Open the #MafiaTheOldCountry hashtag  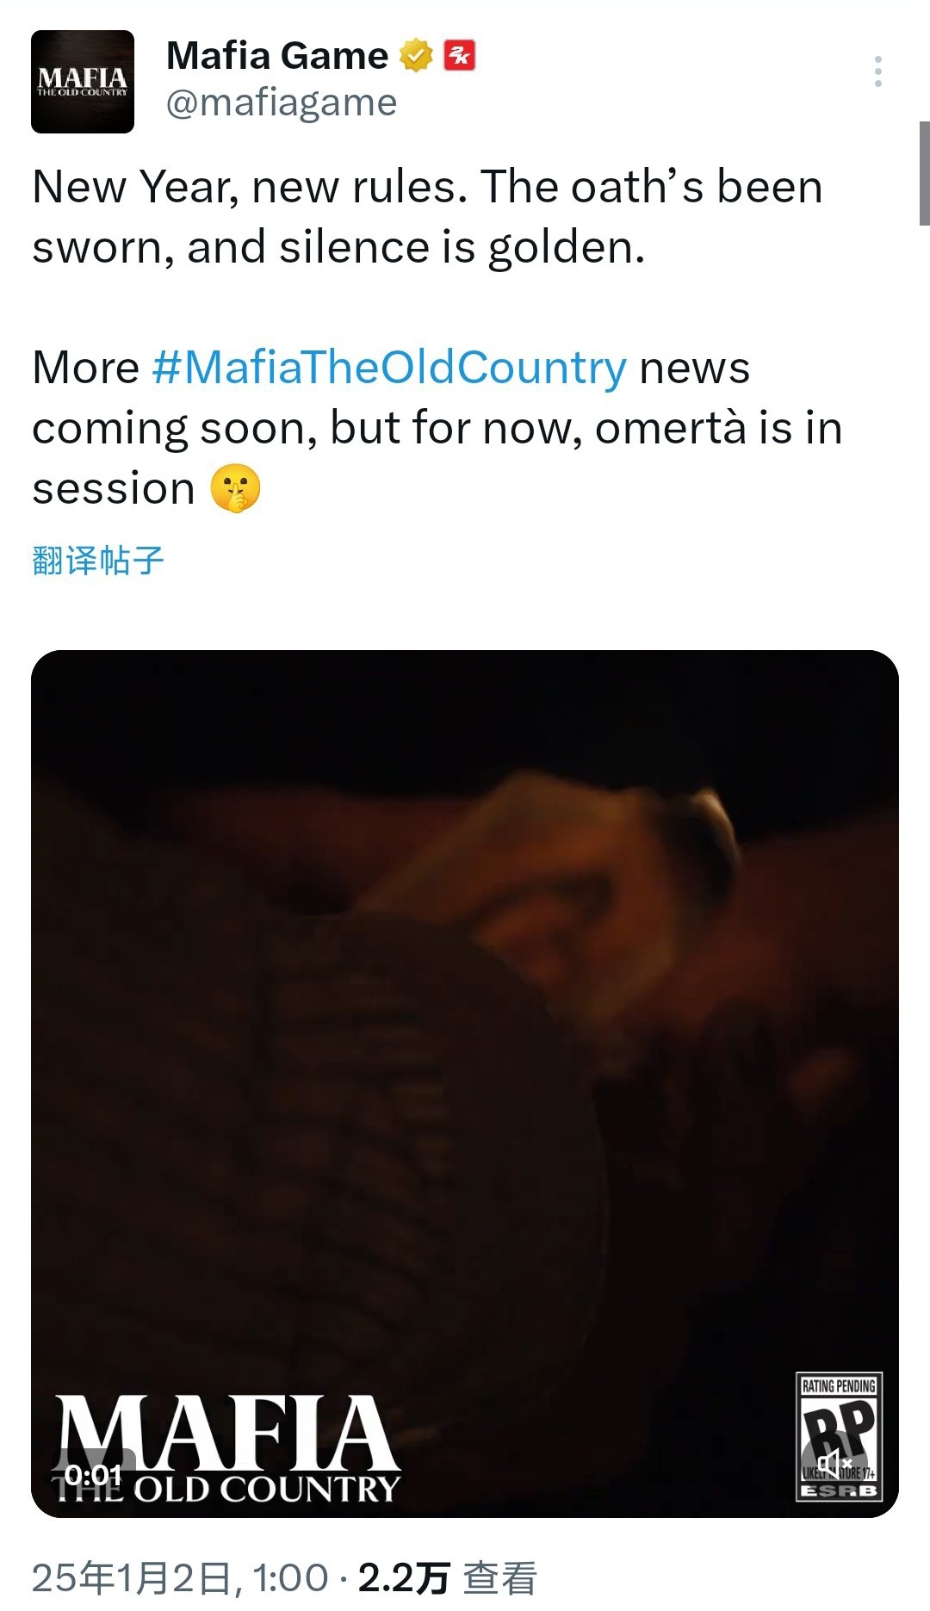389,368
